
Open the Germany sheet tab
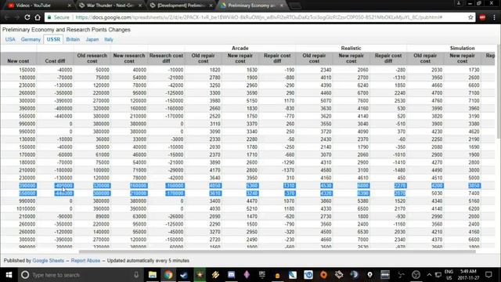pyautogui.click(x=31, y=39)
